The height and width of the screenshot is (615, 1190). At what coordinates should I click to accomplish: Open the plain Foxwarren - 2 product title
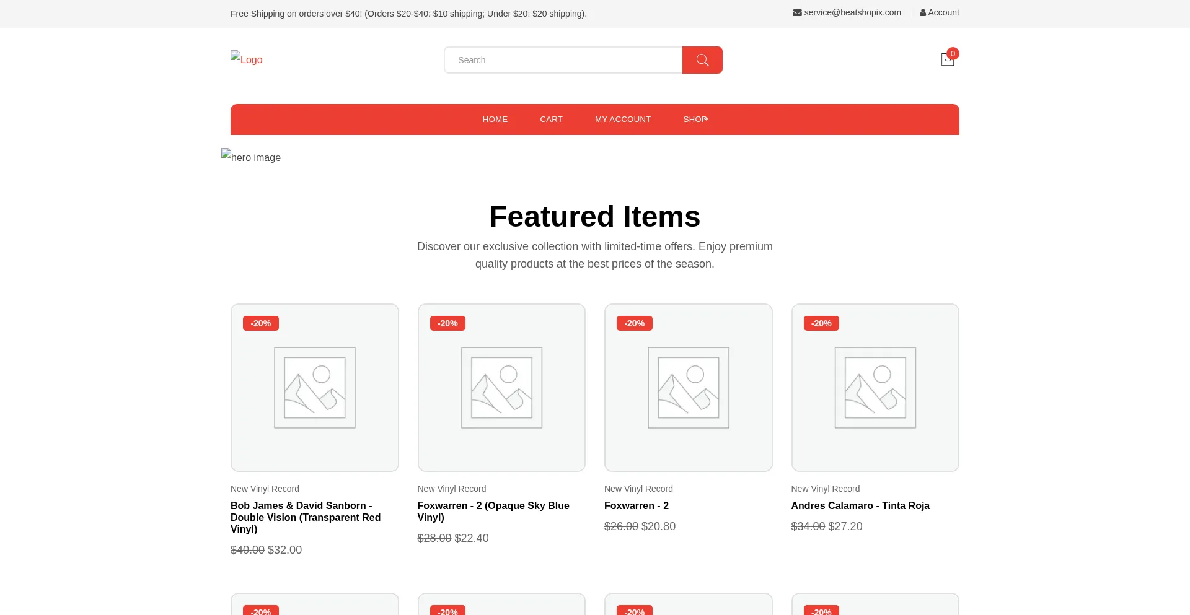point(637,505)
